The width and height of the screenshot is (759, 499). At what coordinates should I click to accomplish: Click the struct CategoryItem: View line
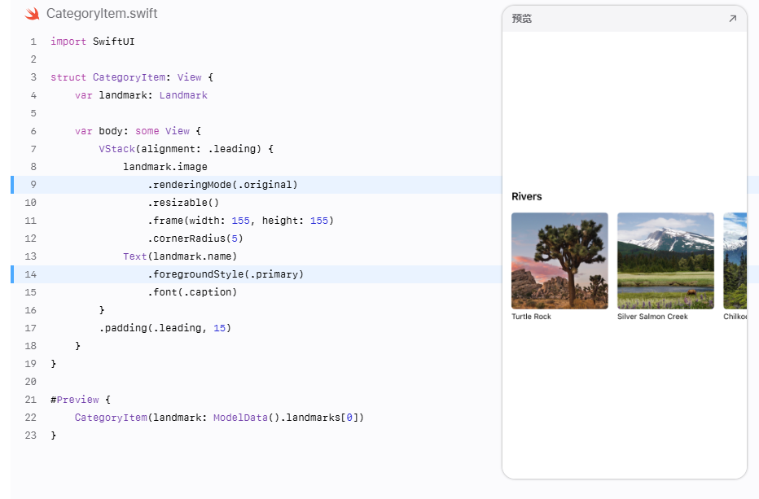coord(132,77)
